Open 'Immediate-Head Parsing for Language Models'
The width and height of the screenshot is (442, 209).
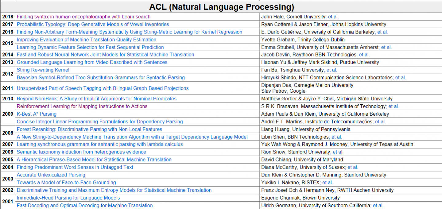(68, 198)
